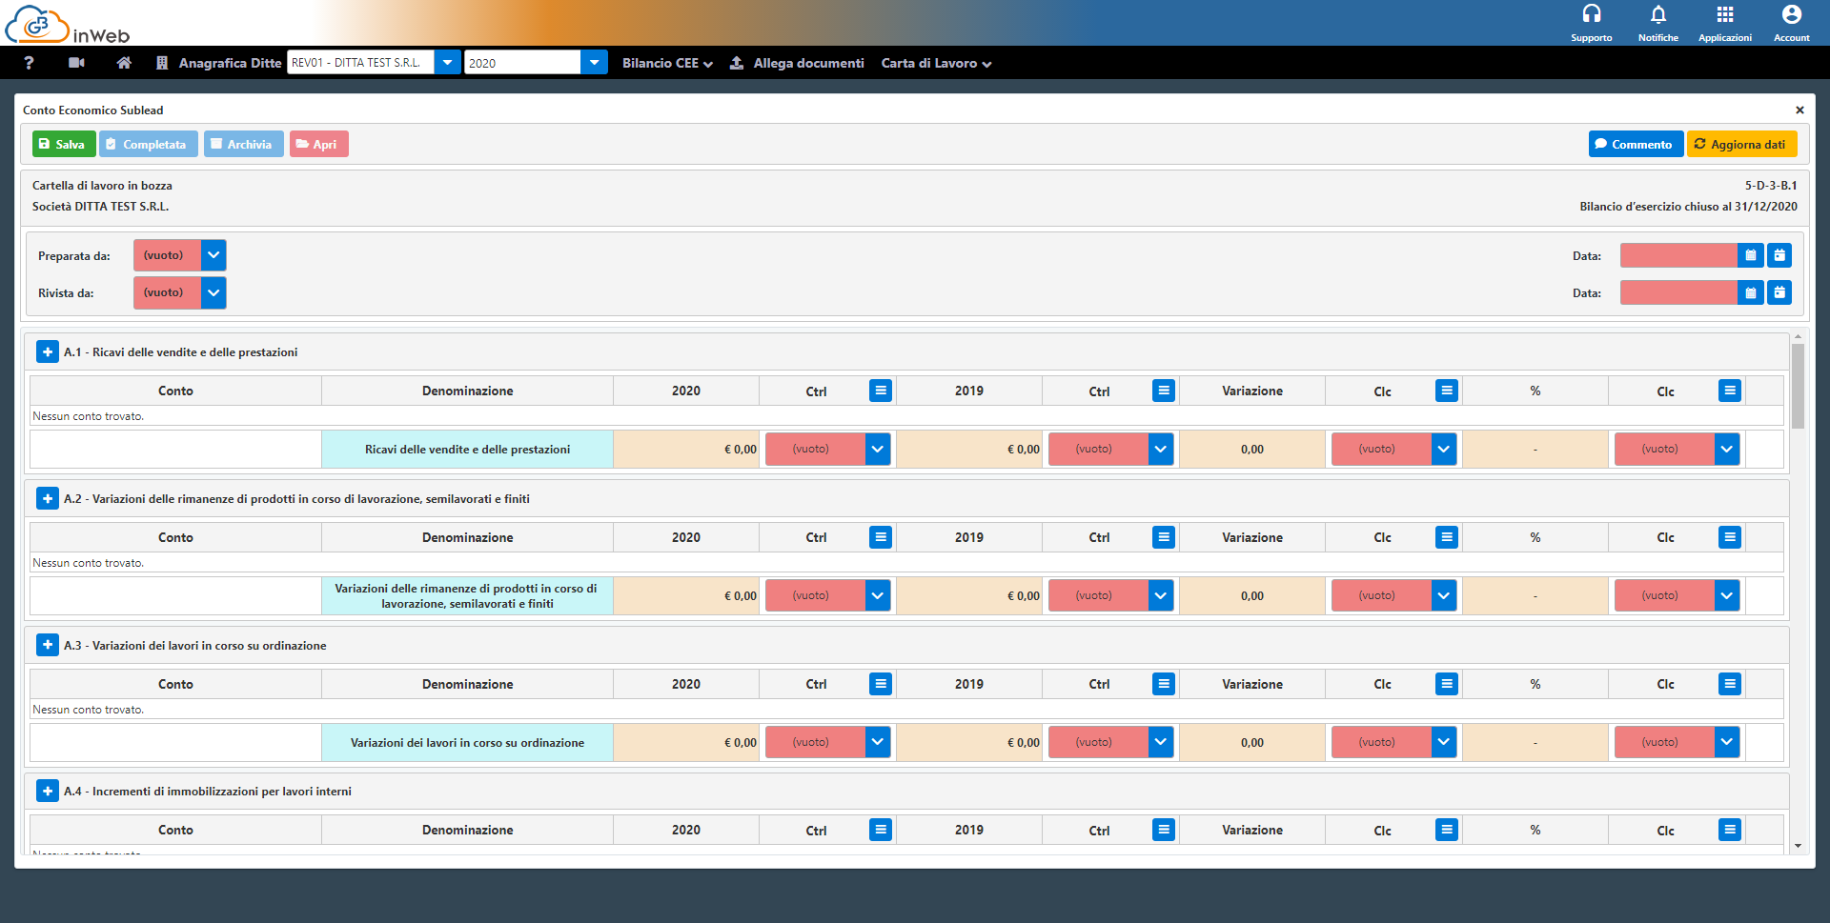Image resolution: width=1830 pixels, height=923 pixels.
Task: Expand A.3 Variazioni dei lavori section
Action: [48, 645]
